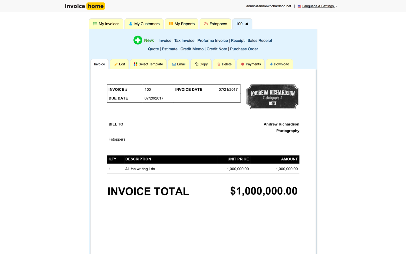406x254 pixels.
Task: Open the Email envelope icon
Action: click(174, 64)
